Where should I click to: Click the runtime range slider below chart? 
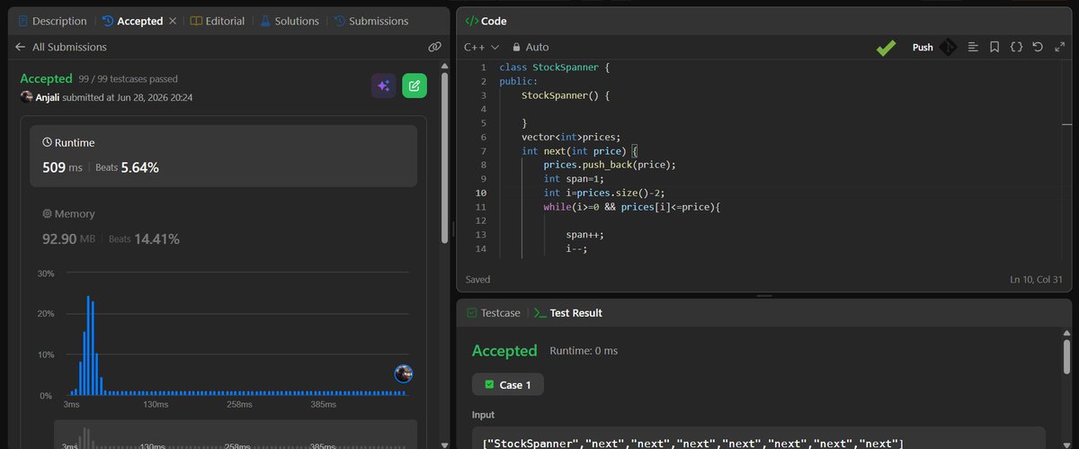pyautogui.click(x=236, y=434)
